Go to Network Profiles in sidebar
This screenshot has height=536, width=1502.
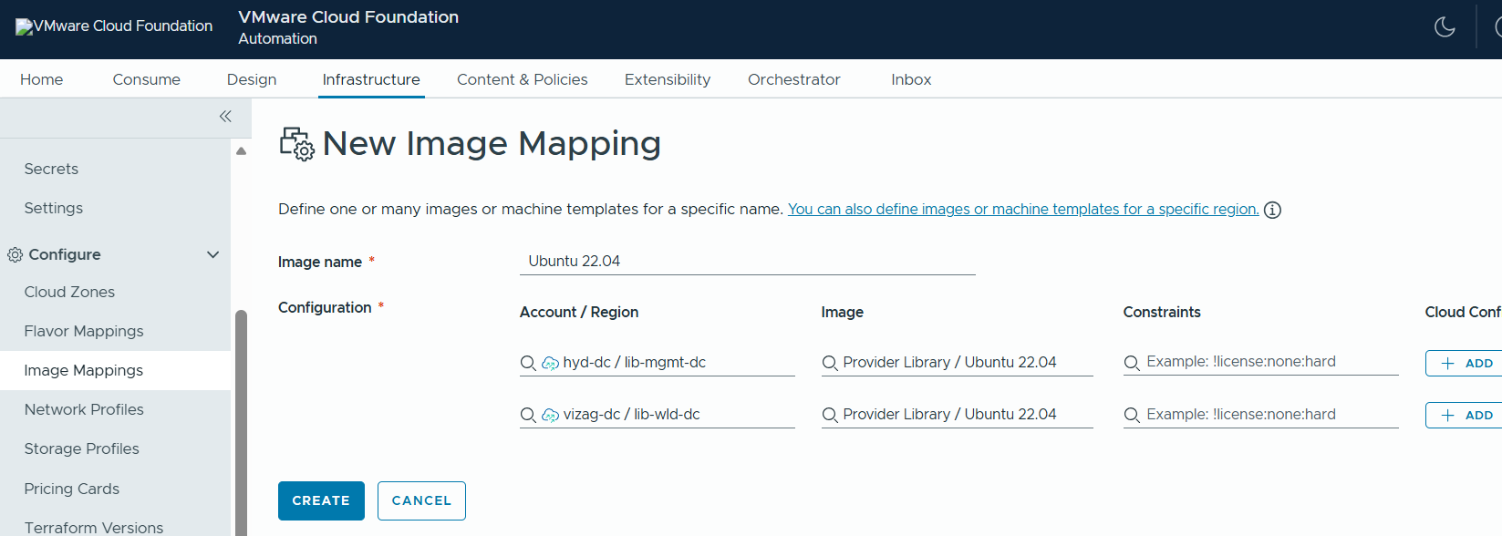pyautogui.click(x=84, y=409)
